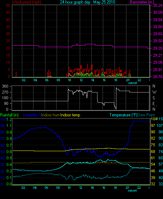
Task: Select the Rainfall (in) legend label
Action: (9, 115)
